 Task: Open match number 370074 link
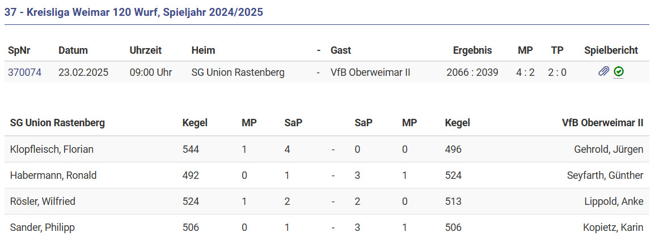click(24, 72)
